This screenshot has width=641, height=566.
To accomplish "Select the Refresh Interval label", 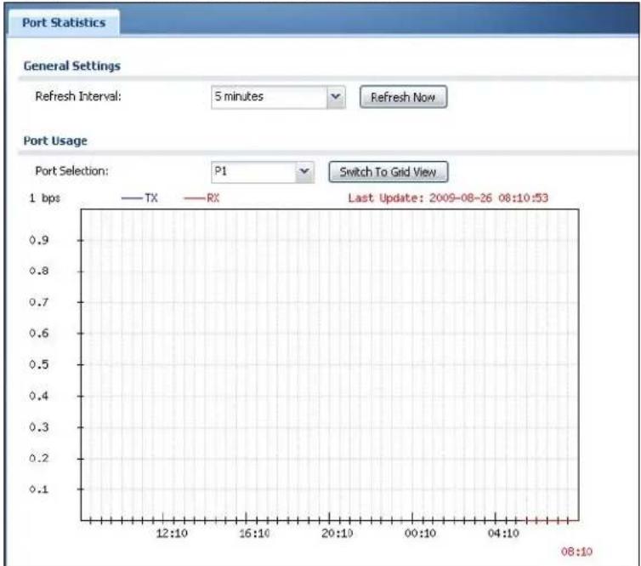I will 78,96.
